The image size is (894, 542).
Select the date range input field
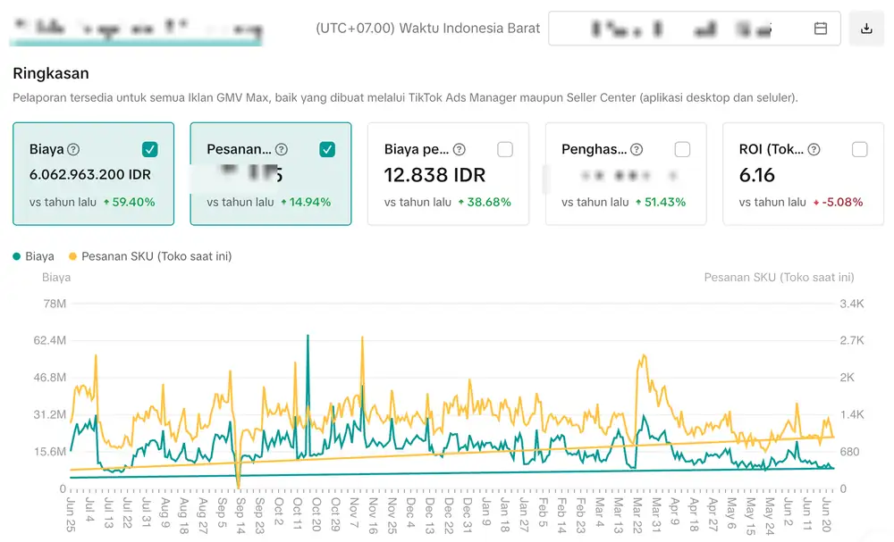695,29
